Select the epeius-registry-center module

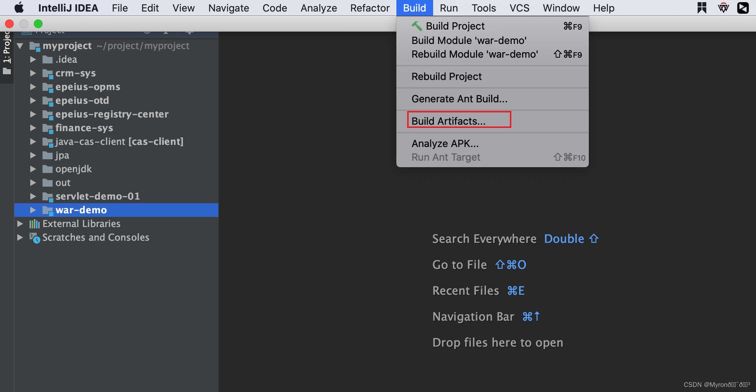pos(112,114)
